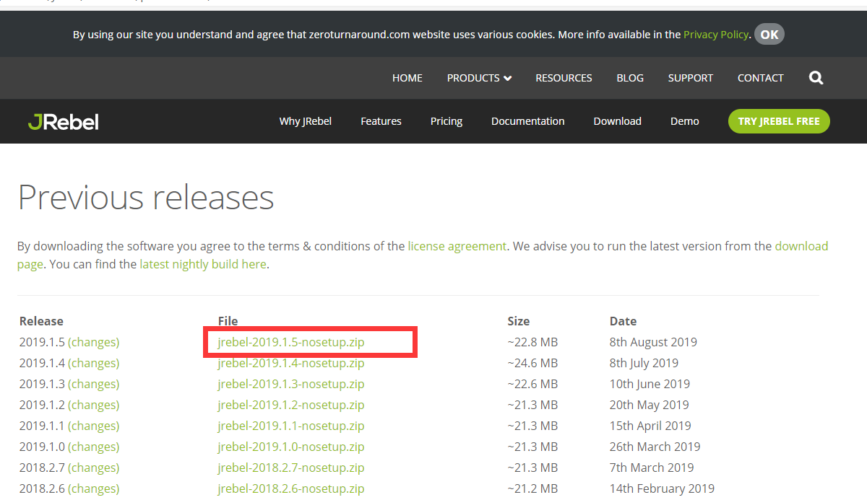Expand the PRODUCTS dropdown menu
This screenshot has height=500, width=867.
479,78
